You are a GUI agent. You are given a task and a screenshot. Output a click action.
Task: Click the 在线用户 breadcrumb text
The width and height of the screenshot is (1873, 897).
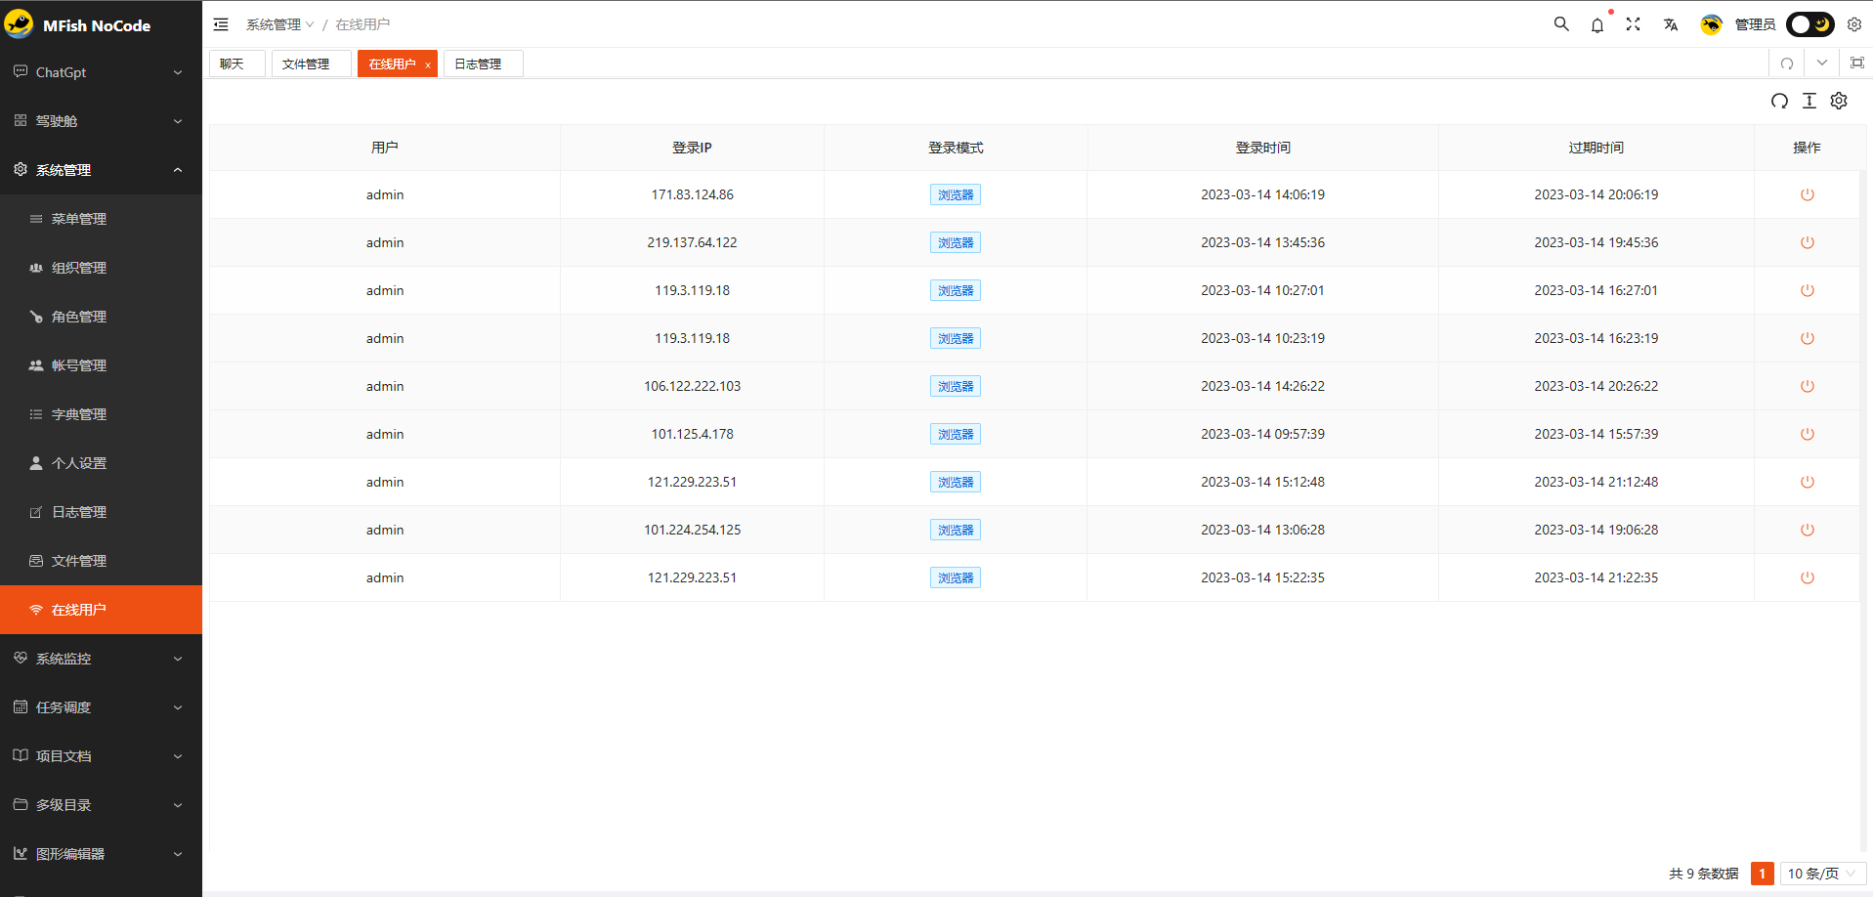tap(362, 24)
